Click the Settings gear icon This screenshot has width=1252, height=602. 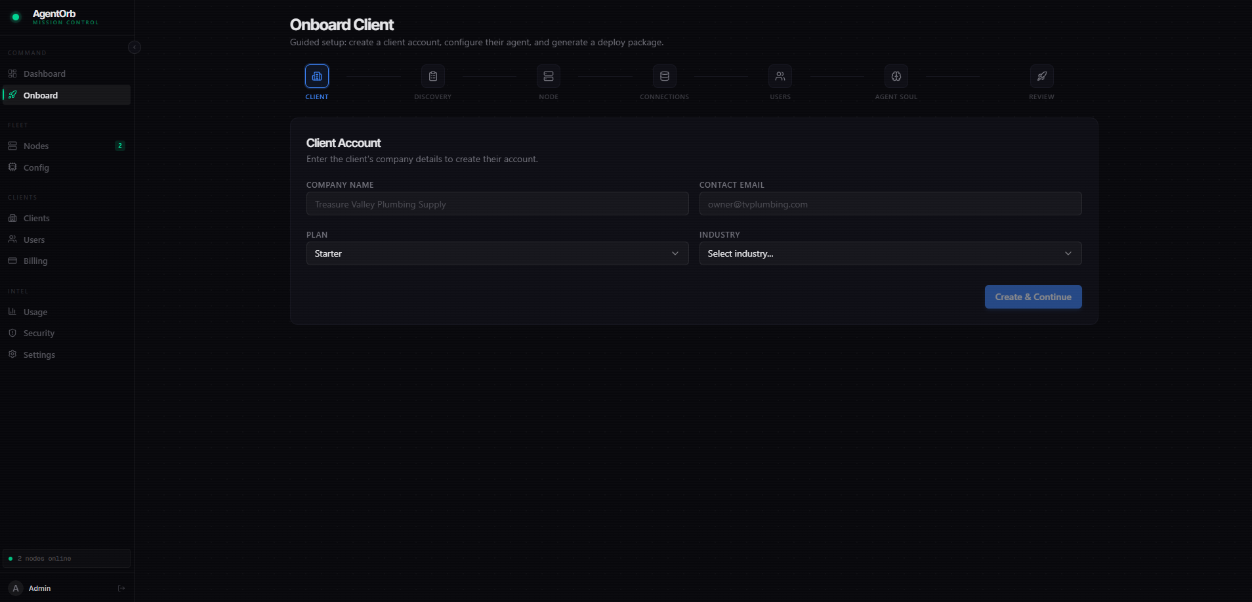click(12, 354)
